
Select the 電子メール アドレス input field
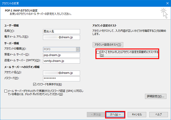(62, 37)
